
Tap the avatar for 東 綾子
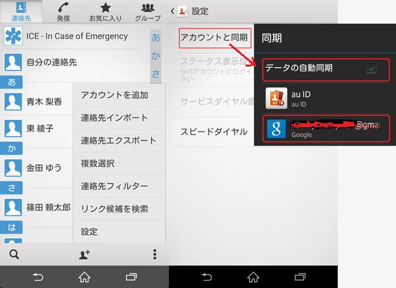click(13, 129)
